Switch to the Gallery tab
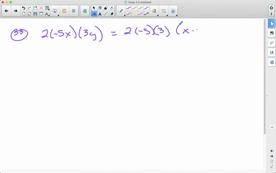276x173 pixels. pyautogui.click(x=272, y=33)
